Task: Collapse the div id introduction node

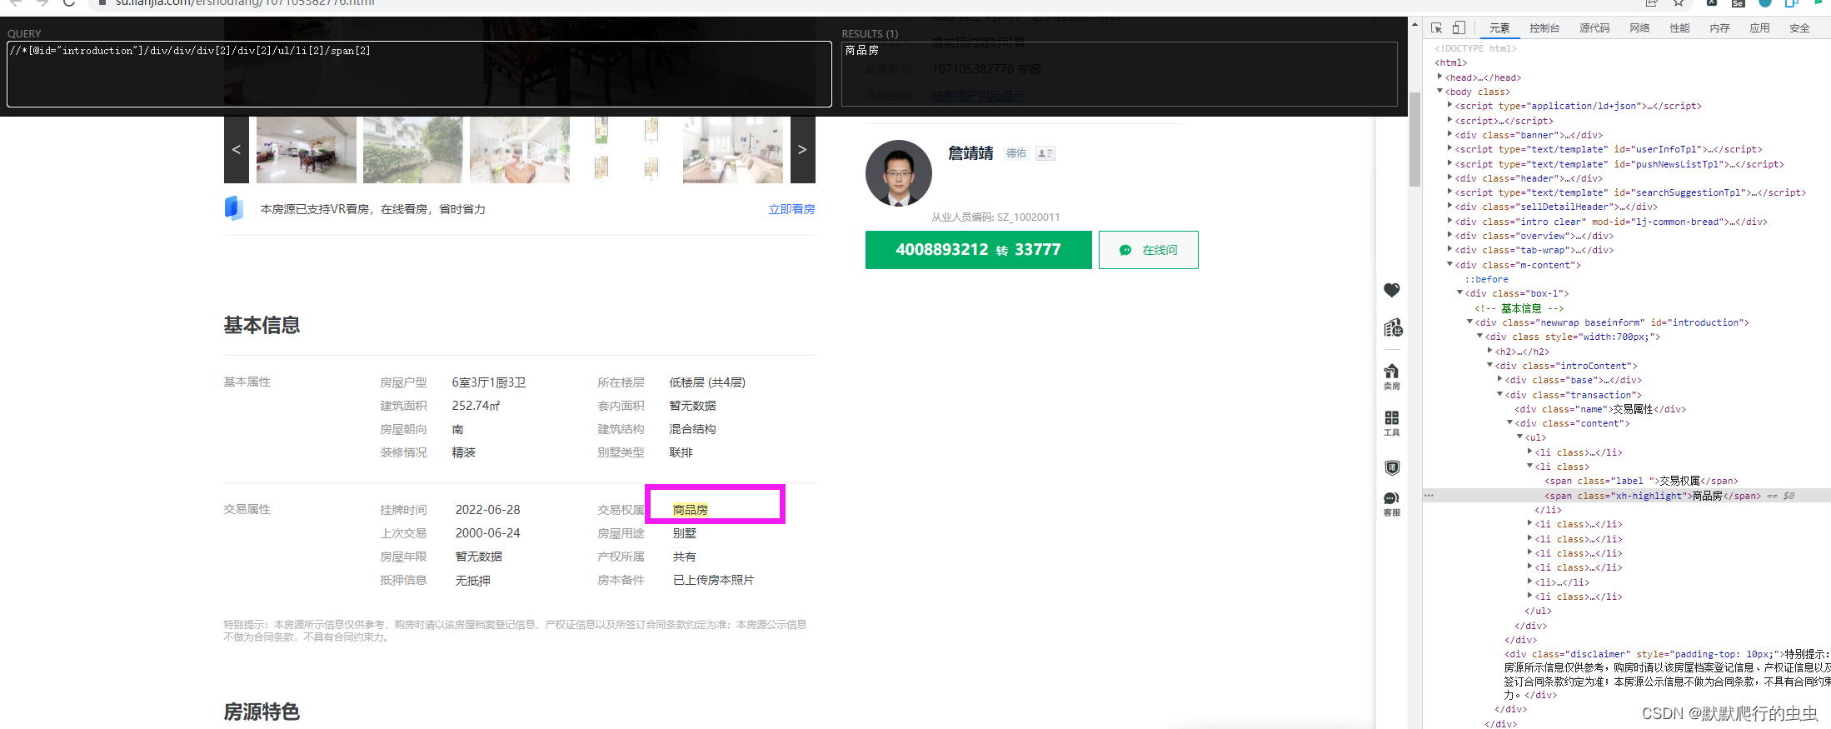Action: [x=1469, y=322]
